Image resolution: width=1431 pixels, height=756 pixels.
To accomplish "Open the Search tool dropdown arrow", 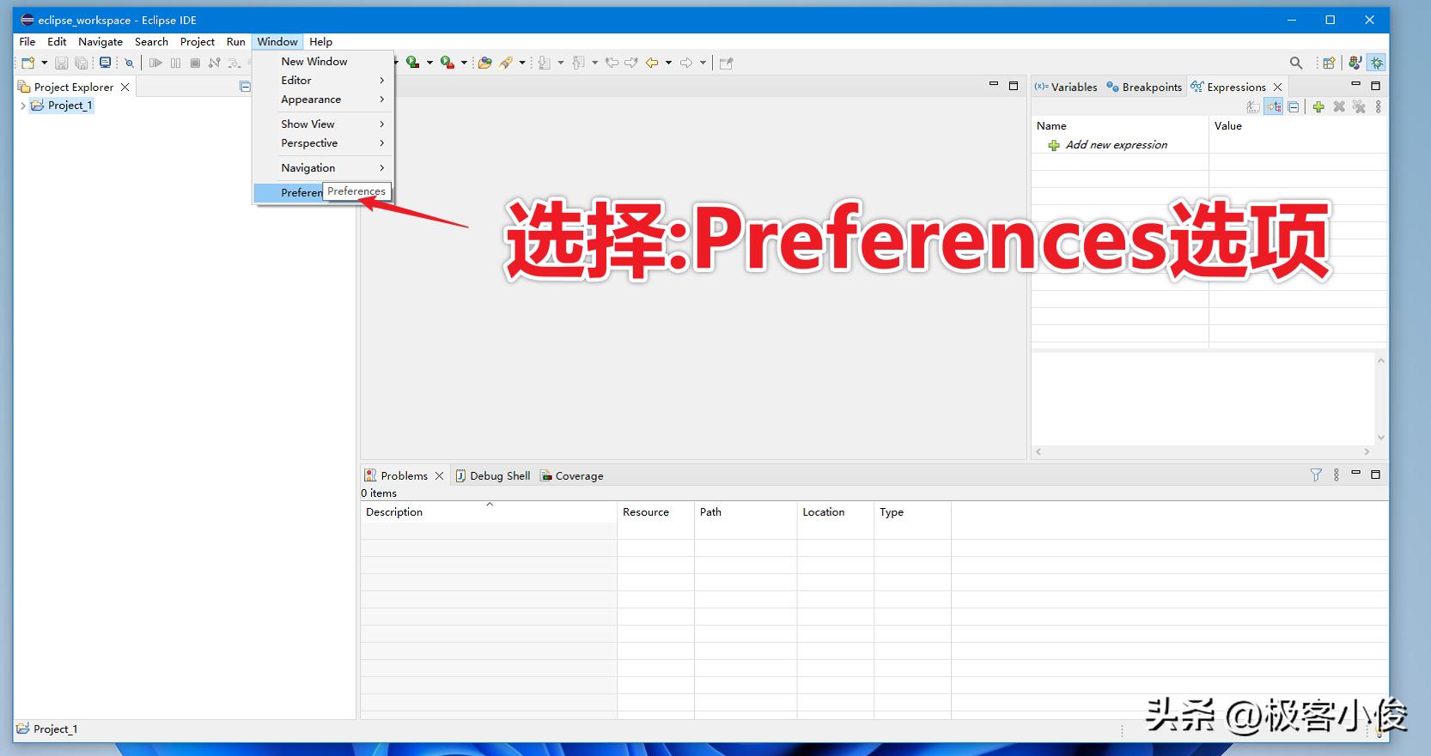I will pyautogui.click(x=522, y=63).
